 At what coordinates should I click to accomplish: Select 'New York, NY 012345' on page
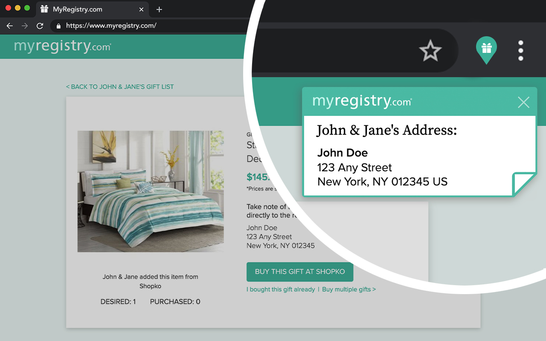pyautogui.click(x=281, y=246)
